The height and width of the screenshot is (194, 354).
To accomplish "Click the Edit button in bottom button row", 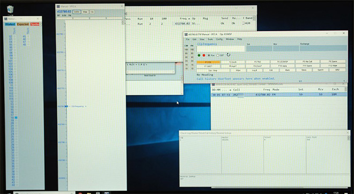I will (271, 70).
